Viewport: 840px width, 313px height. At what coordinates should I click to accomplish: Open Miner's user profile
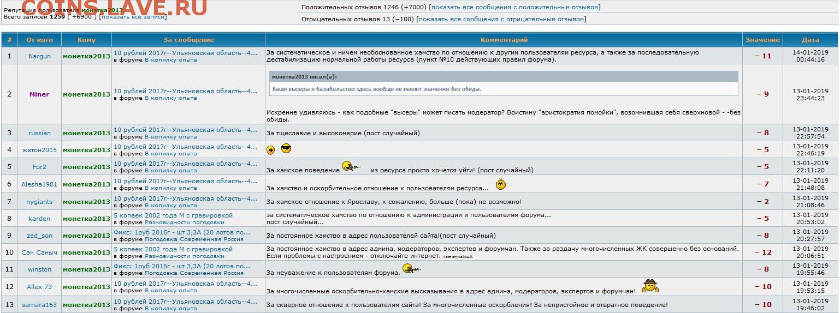point(39,94)
